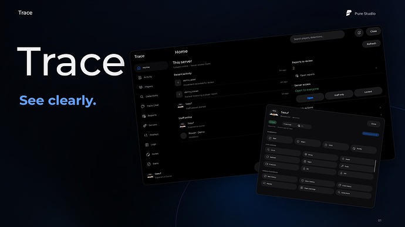Set server access to Staff only

pos(339,95)
